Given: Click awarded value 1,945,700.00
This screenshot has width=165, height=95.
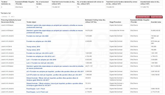Looking at the screenshot, I should 155,75.
